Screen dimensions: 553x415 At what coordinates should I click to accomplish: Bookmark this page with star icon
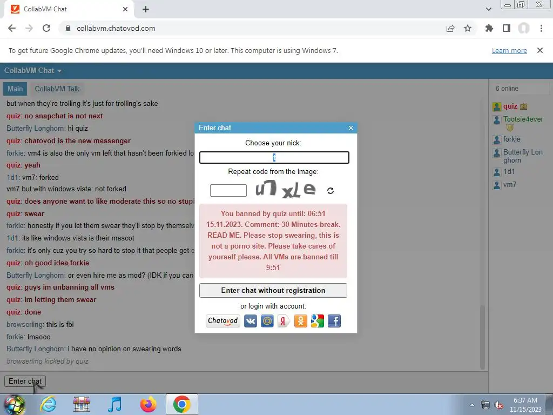[x=468, y=28]
